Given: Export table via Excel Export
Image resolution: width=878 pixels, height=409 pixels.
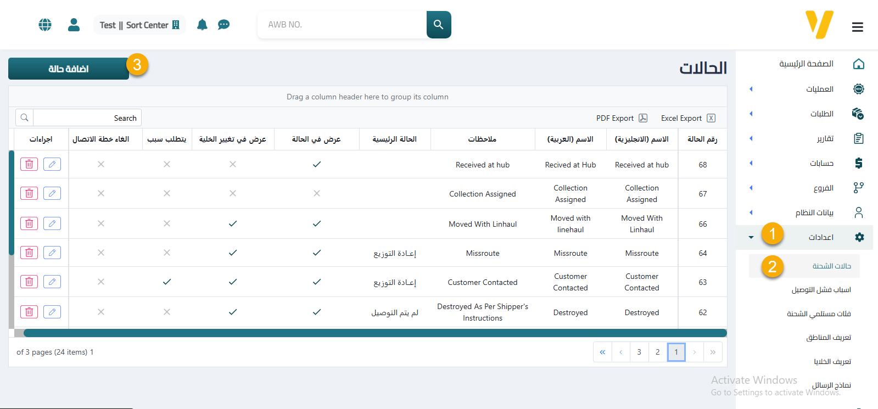Looking at the screenshot, I should 688,118.
